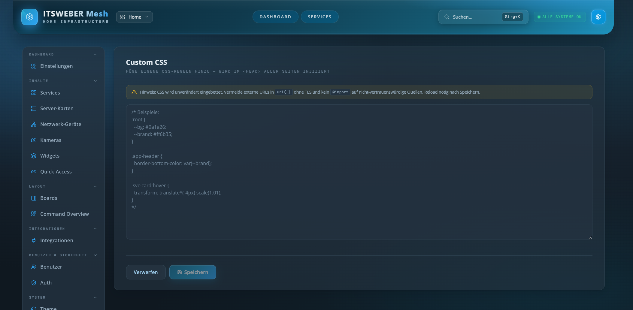The height and width of the screenshot is (310, 633).
Task: Click the Netzwerk-Geräte network icon
Action: pos(34,124)
